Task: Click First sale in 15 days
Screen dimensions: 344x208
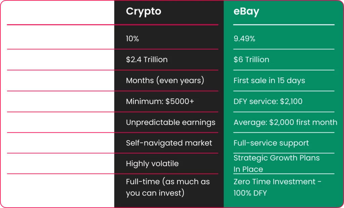Action: pyautogui.click(x=269, y=81)
